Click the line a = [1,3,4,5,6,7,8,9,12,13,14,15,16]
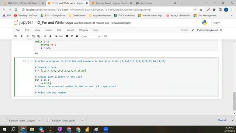 [x=60, y=71]
